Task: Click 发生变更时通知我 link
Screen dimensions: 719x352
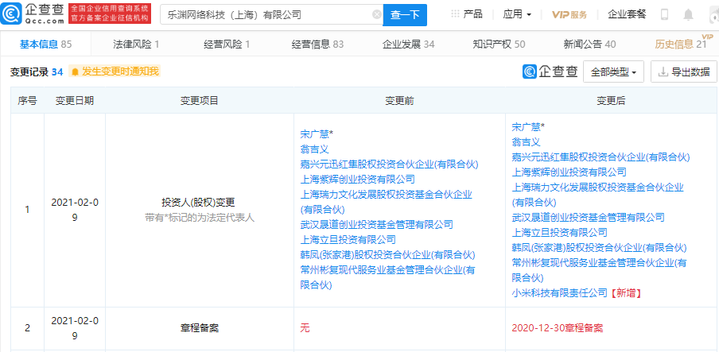Action: click(x=120, y=72)
